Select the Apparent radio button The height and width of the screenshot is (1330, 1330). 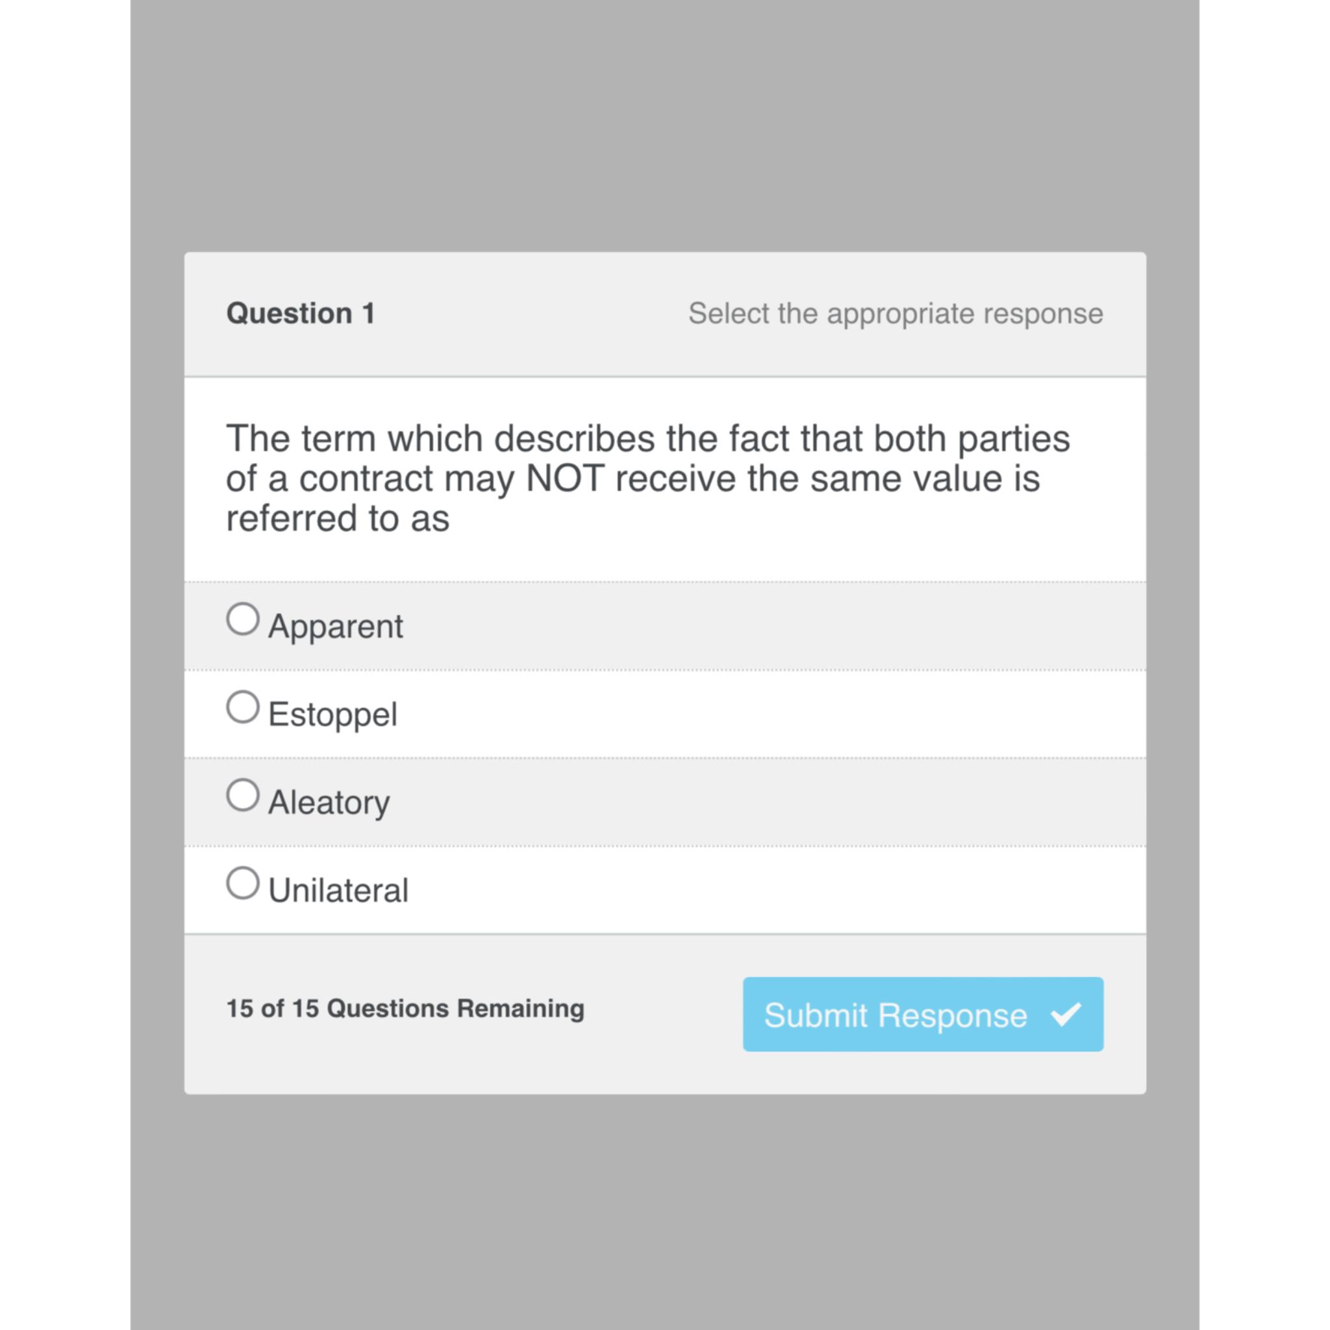tap(242, 620)
